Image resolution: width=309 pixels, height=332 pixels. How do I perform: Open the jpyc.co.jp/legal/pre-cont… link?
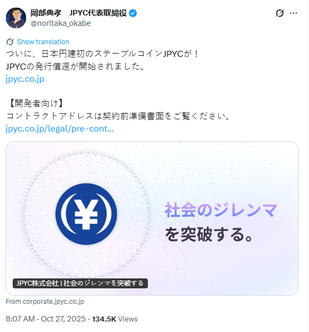point(60,129)
